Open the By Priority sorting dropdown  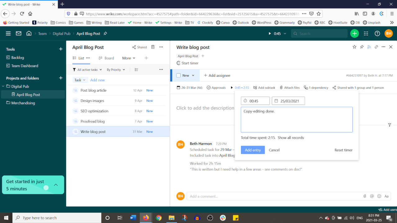[x=116, y=70]
